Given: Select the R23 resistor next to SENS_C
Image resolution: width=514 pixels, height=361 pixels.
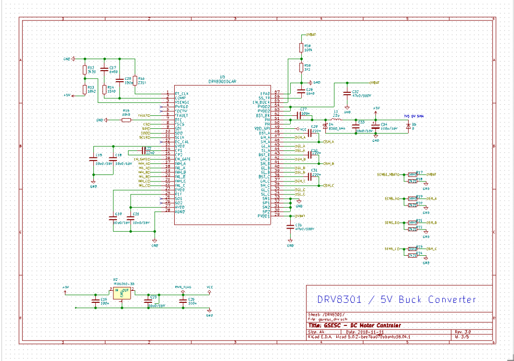Looking at the screenshot, I should click(x=413, y=249).
